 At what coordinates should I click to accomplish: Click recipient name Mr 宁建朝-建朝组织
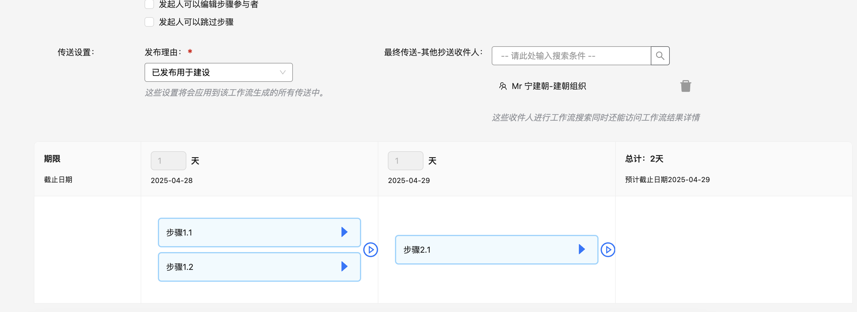point(549,87)
